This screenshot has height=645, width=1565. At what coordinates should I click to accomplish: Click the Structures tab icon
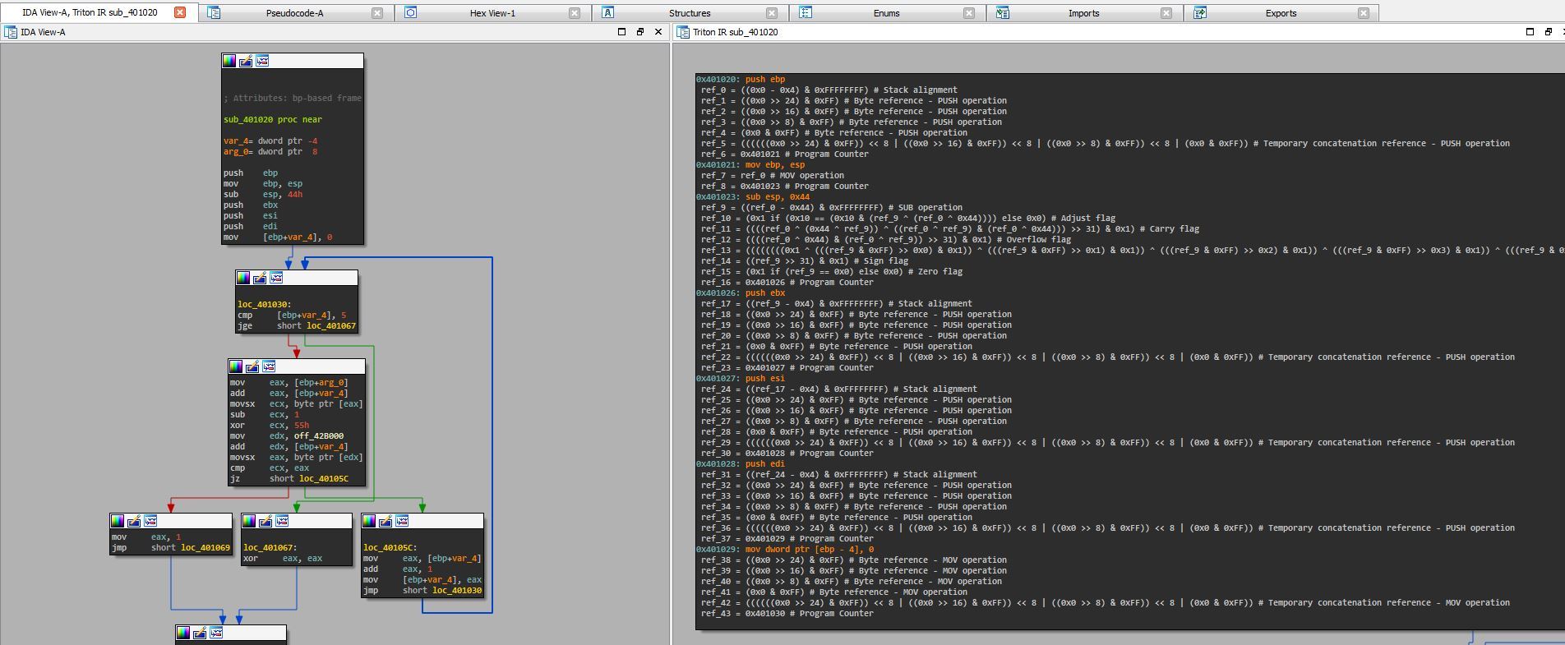pyautogui.click(x=608, y=13)
